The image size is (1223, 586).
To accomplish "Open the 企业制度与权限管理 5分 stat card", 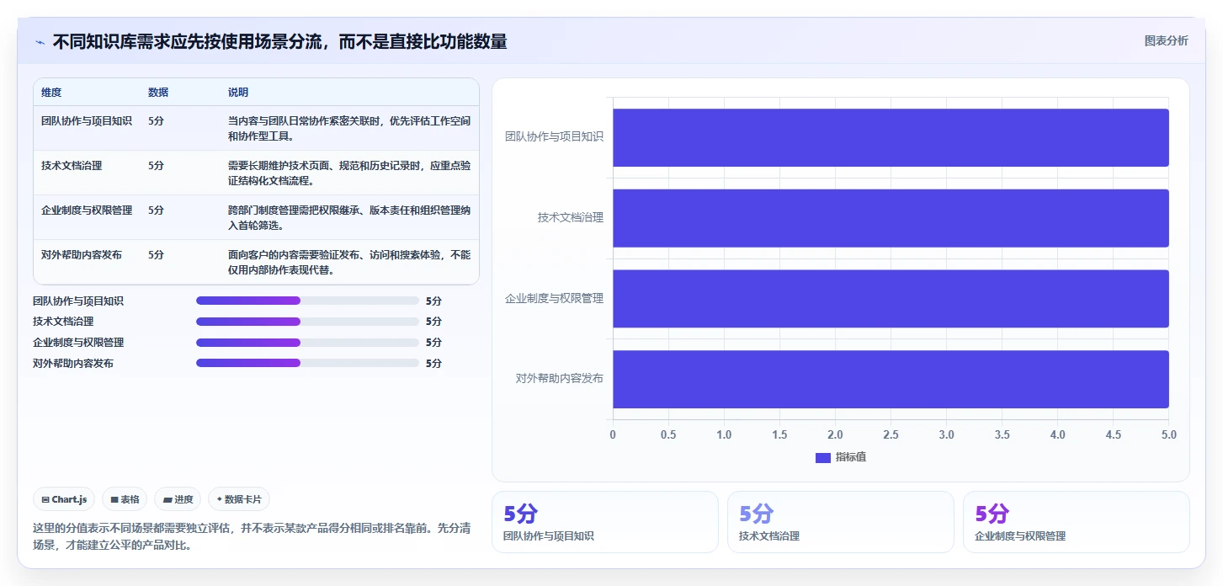I will pyautogui.click(x=1077, y=522).
